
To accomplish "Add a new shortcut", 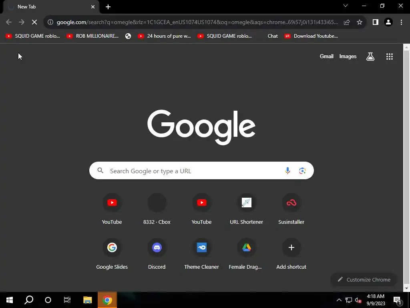I will point(291,254).
